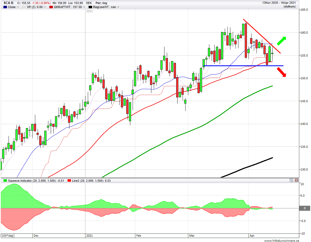
Task: Click the 165.0 price axis label
Action: point(304,10)
